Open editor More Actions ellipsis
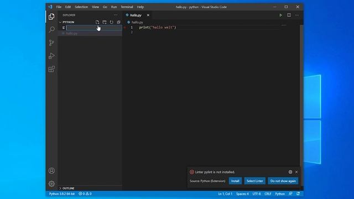The width and height of the screenshot is (354, 199). [x=297, y=15]
